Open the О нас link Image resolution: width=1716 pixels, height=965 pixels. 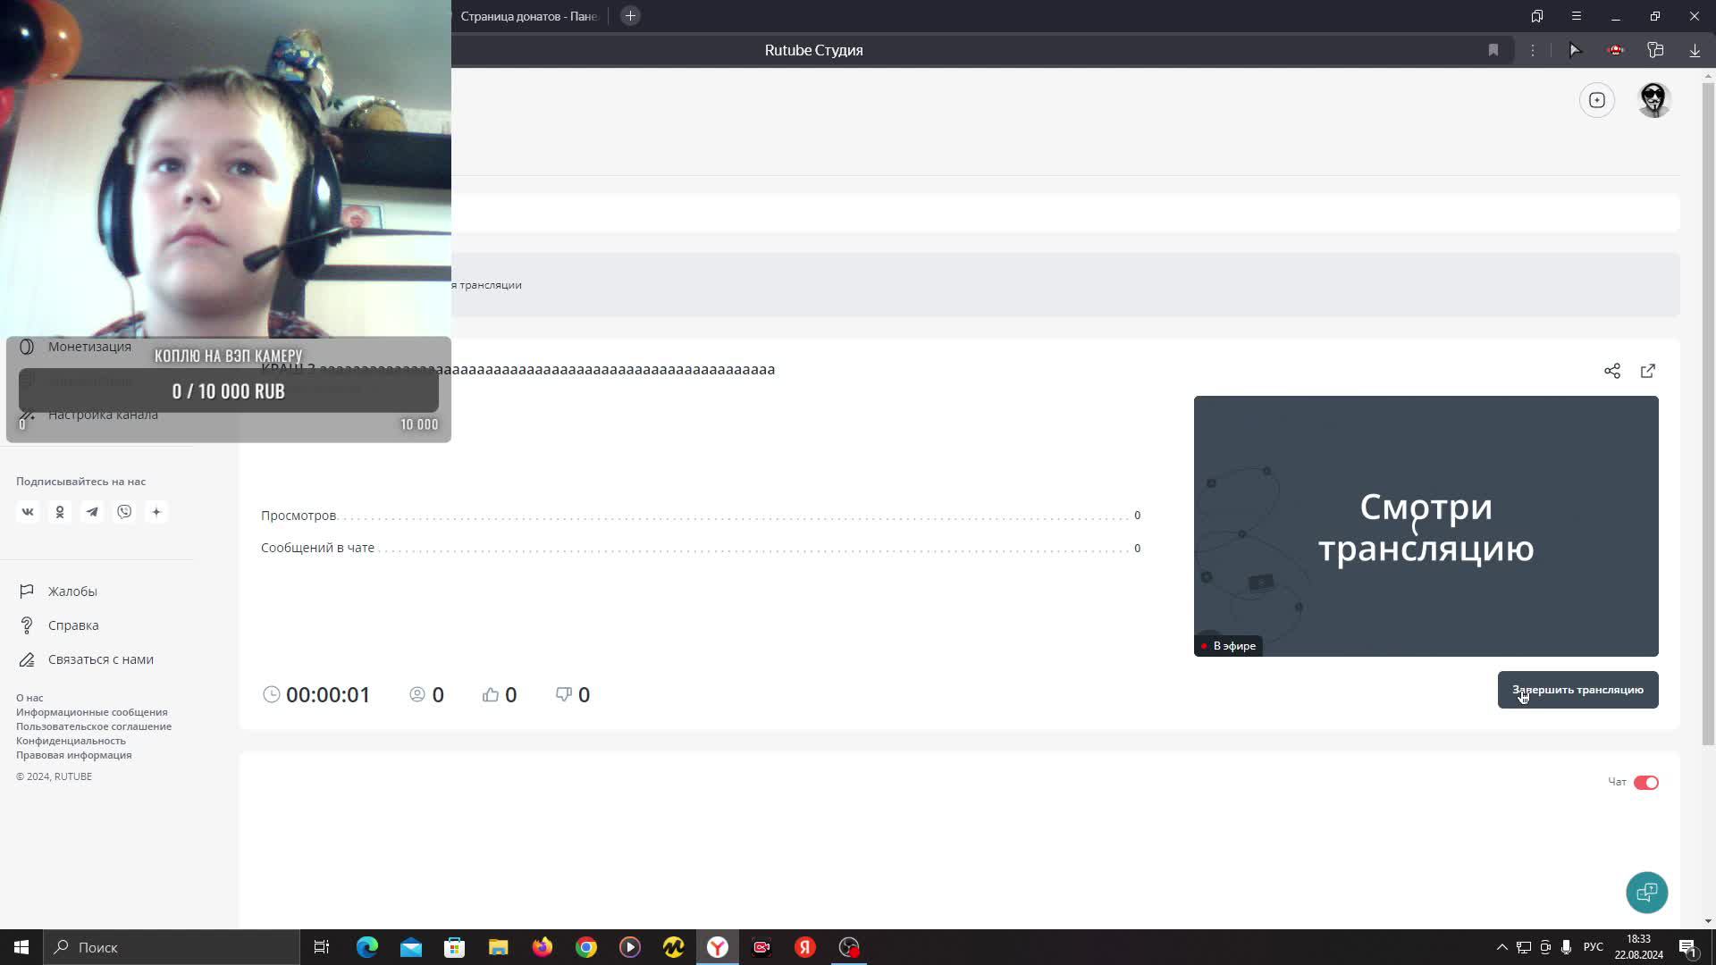pos(29,698)
